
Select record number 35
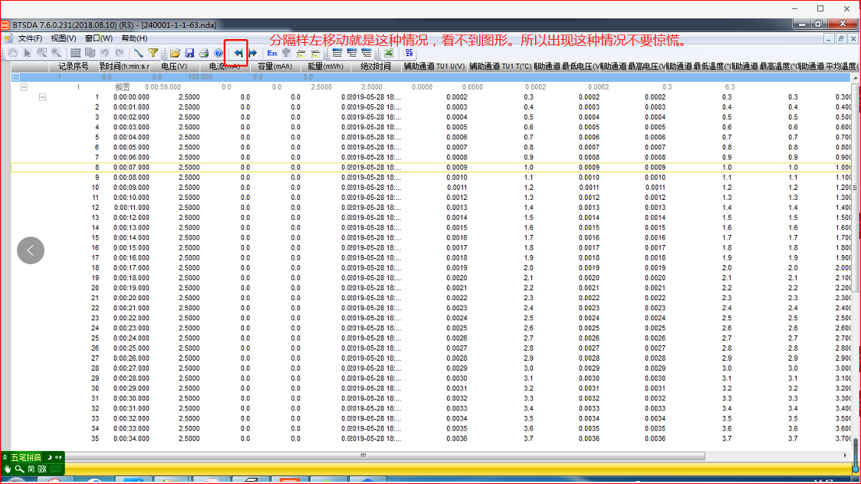[96, 439]
